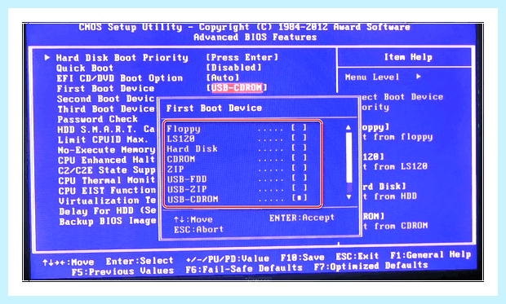Select the Delay For HDD row
Image resolution: width=506 pixels, height=304 pixels.
tap(108, 211)
